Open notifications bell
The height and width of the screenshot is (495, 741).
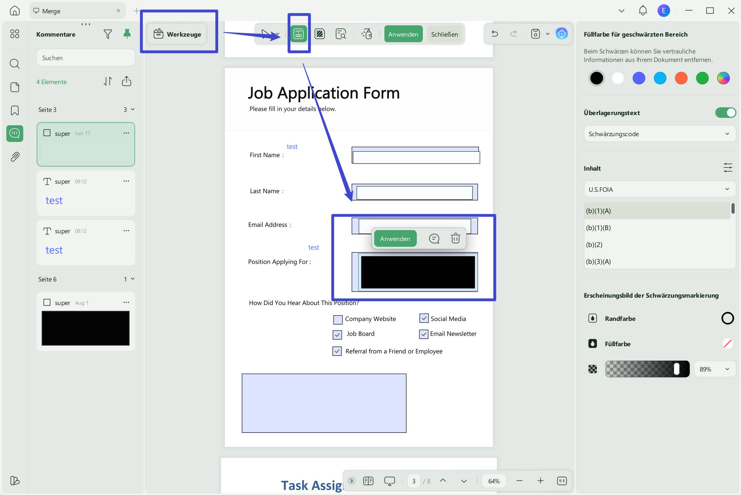click(643, 11)
